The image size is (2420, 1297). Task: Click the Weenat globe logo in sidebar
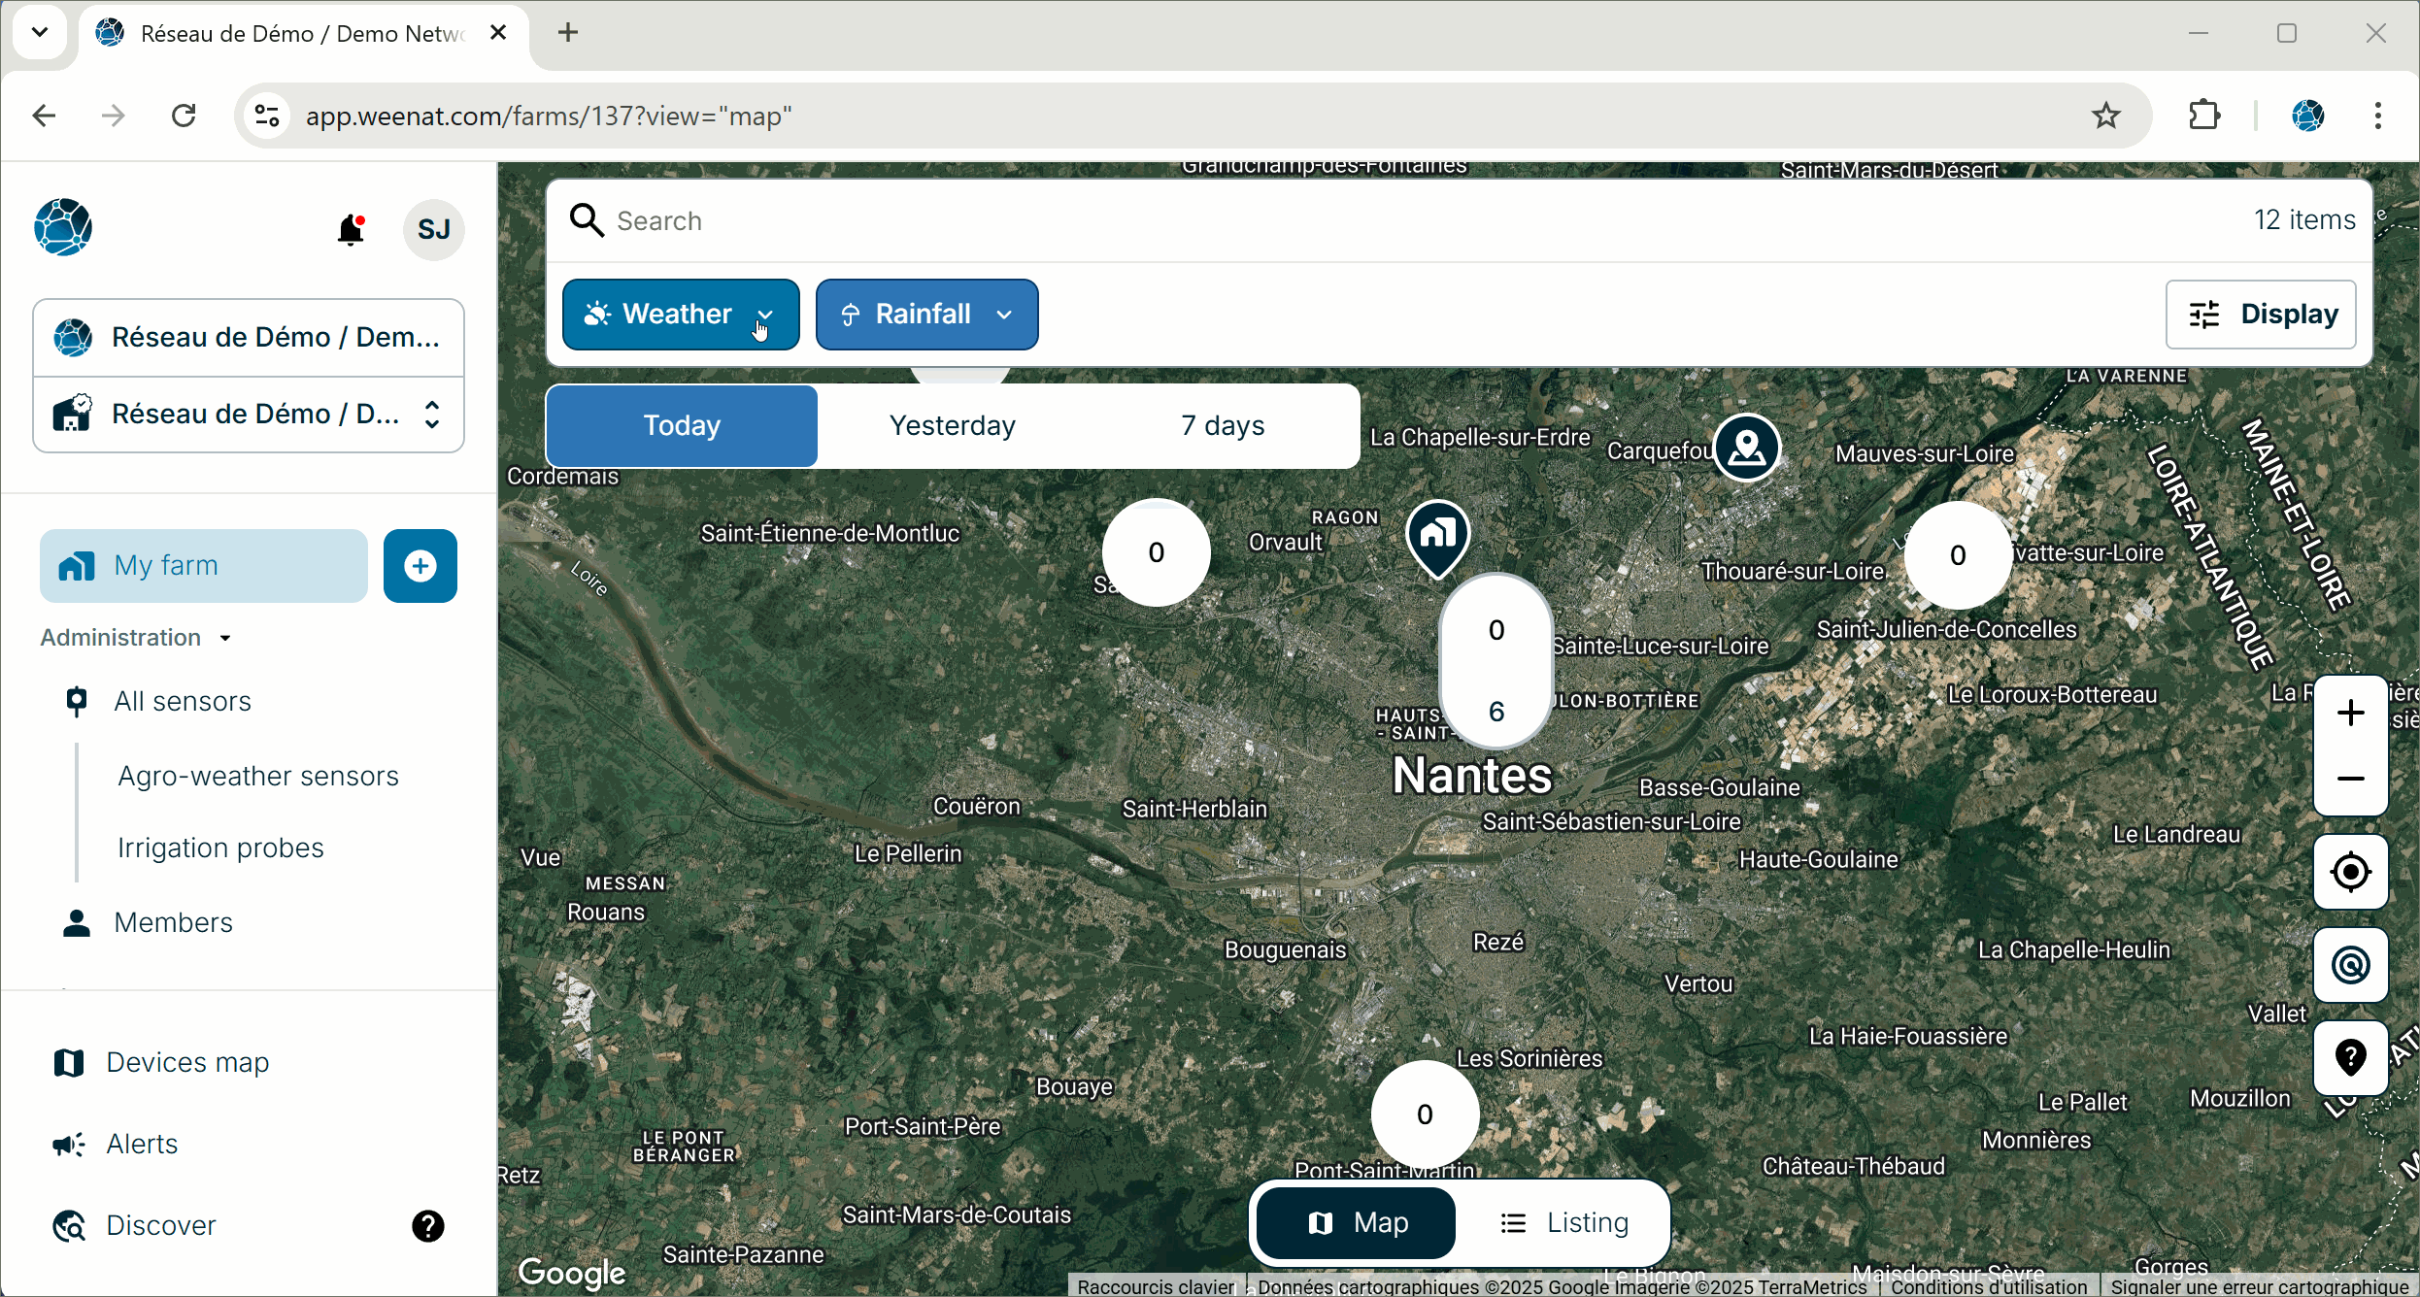63,227
